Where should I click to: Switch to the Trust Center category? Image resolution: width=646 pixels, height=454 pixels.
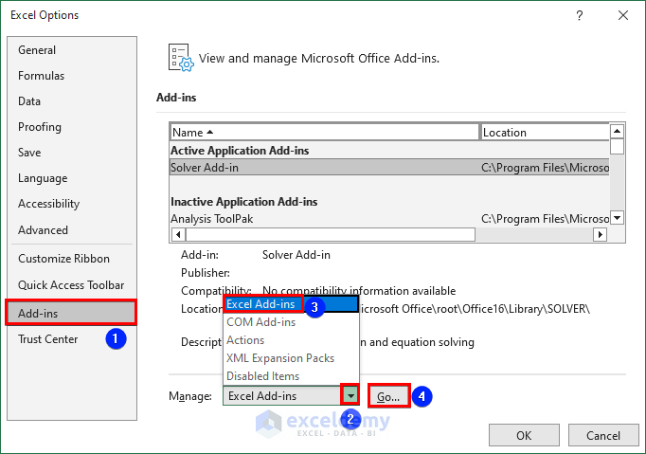48,339
